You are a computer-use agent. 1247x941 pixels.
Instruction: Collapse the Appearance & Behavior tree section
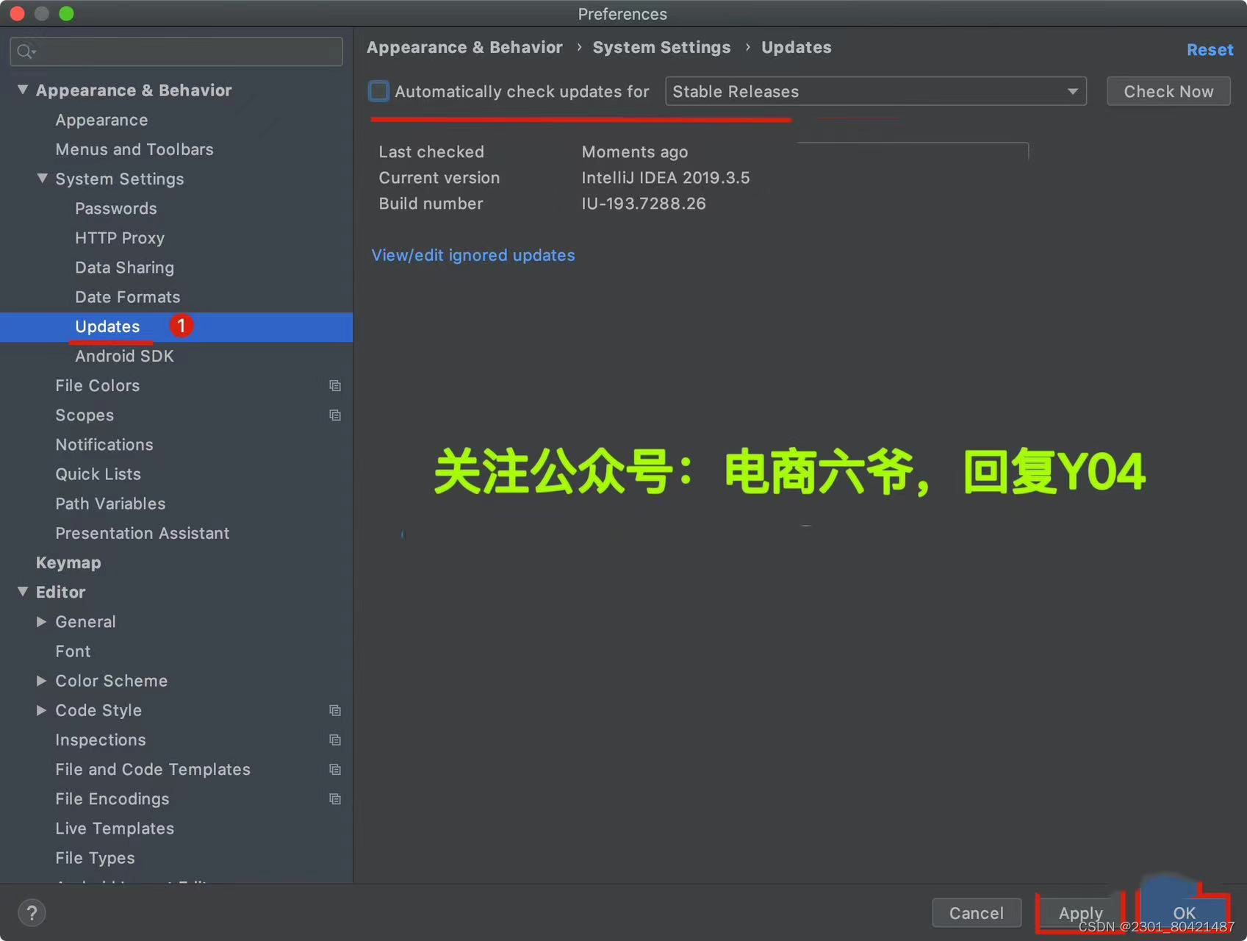(x=23, y=89)
